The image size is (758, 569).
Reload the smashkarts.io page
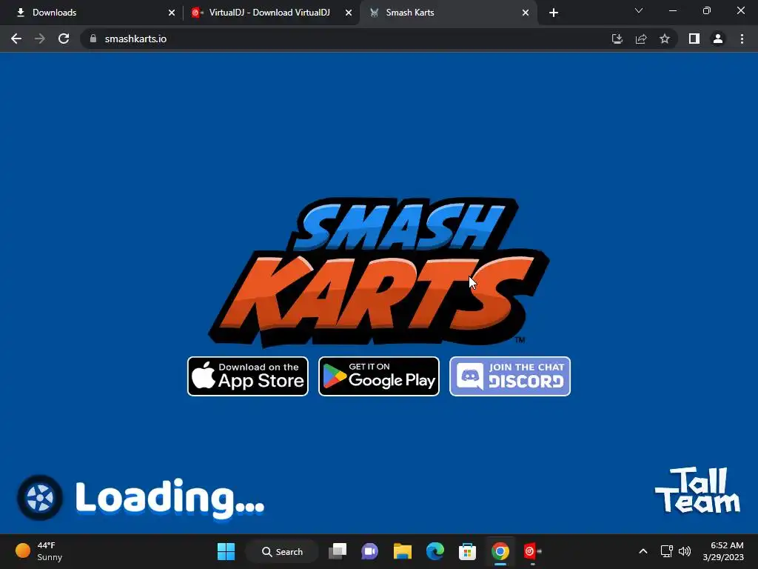pos(64,39)
